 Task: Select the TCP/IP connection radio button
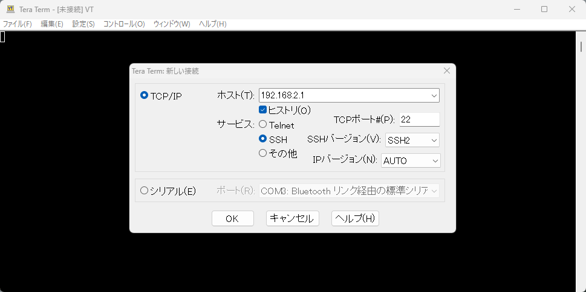click(x=144, y=95)
